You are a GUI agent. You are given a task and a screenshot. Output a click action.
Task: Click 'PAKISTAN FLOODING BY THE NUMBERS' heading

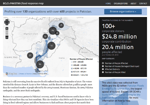117,20
